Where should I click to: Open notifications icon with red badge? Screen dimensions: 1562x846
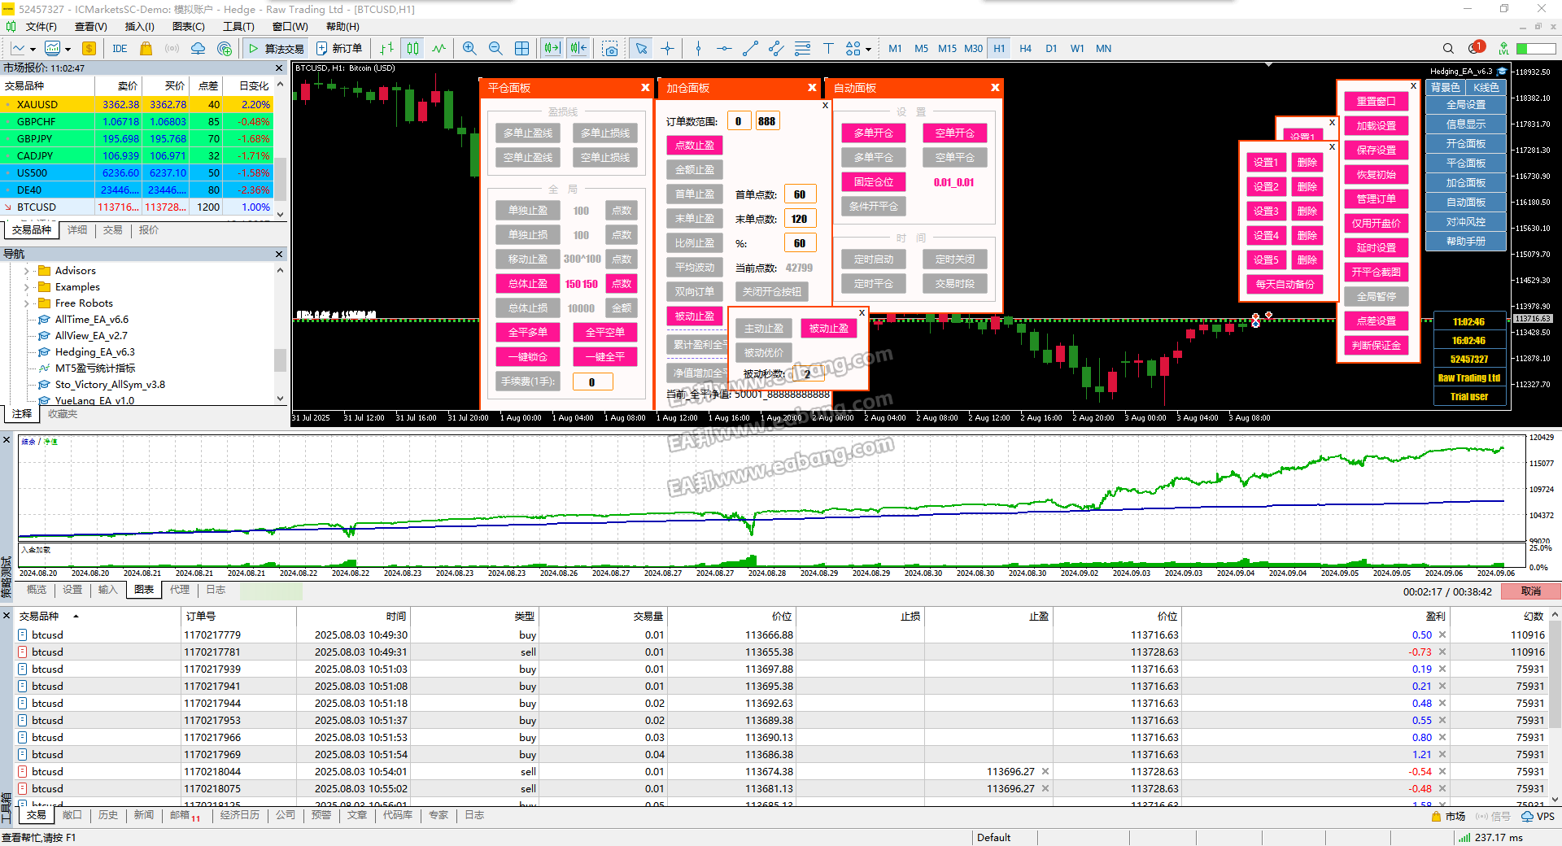click(1477, 48)
